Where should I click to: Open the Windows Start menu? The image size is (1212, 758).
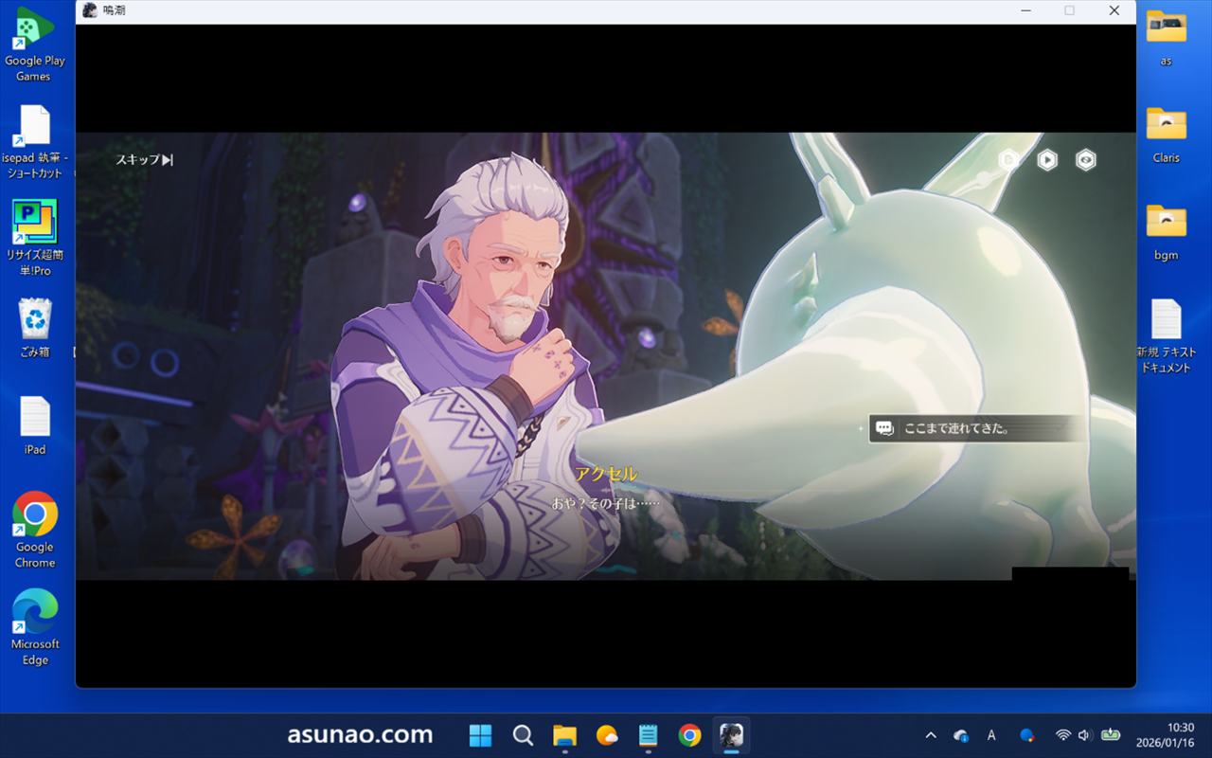[x=481, y=735]
